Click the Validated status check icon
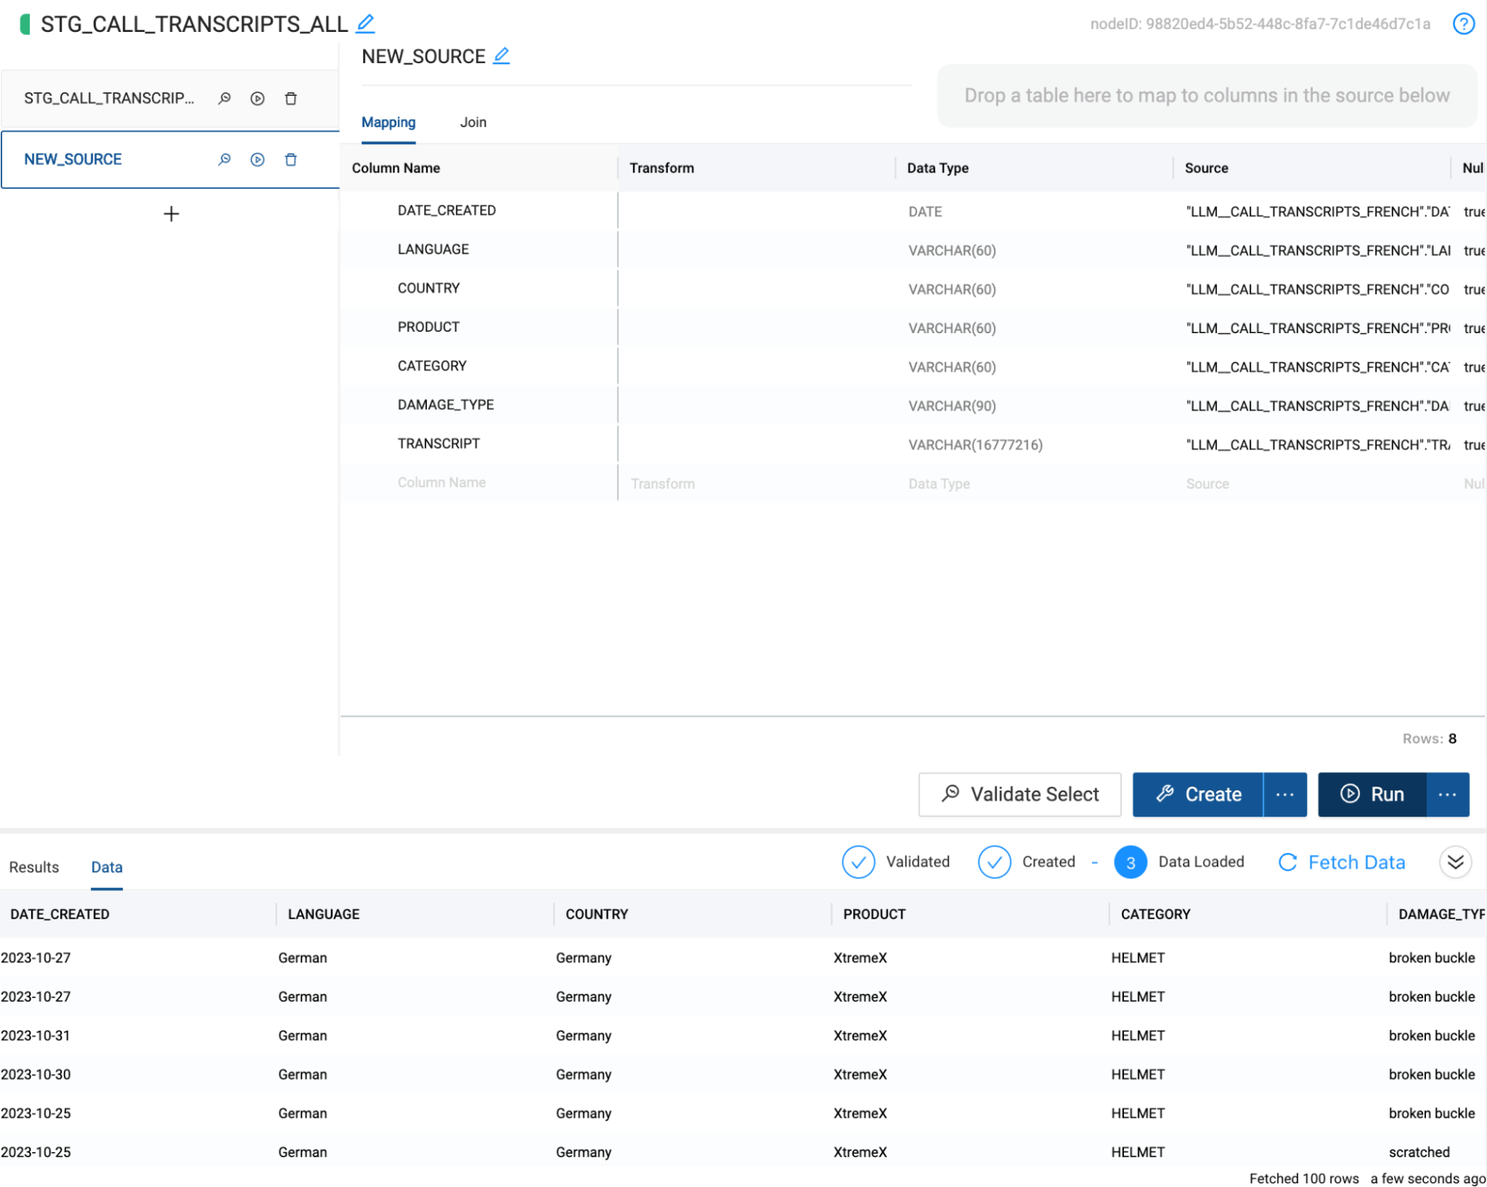This screenshot has width=1487, height=1187. point(858,862)
